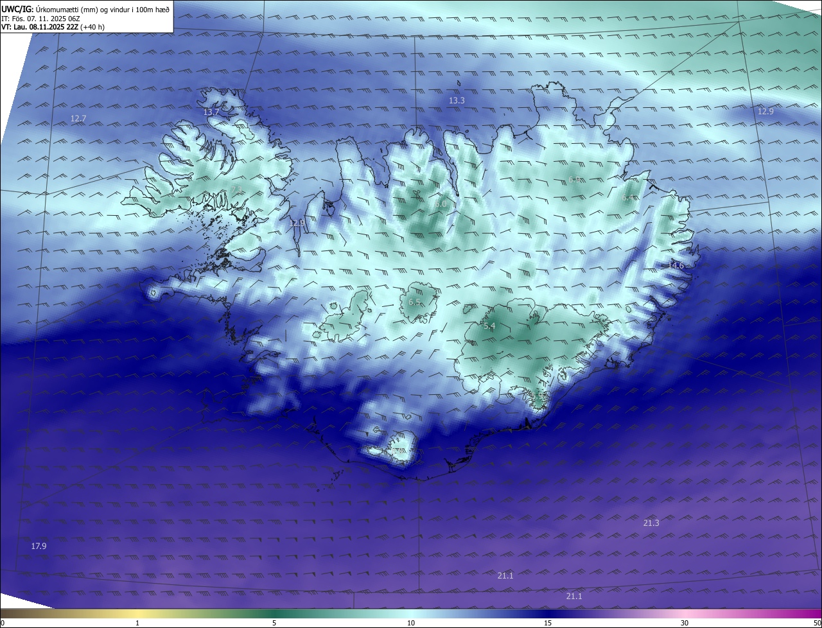Select the 17.9 value label
822x628 pixels.
(39, 546)
